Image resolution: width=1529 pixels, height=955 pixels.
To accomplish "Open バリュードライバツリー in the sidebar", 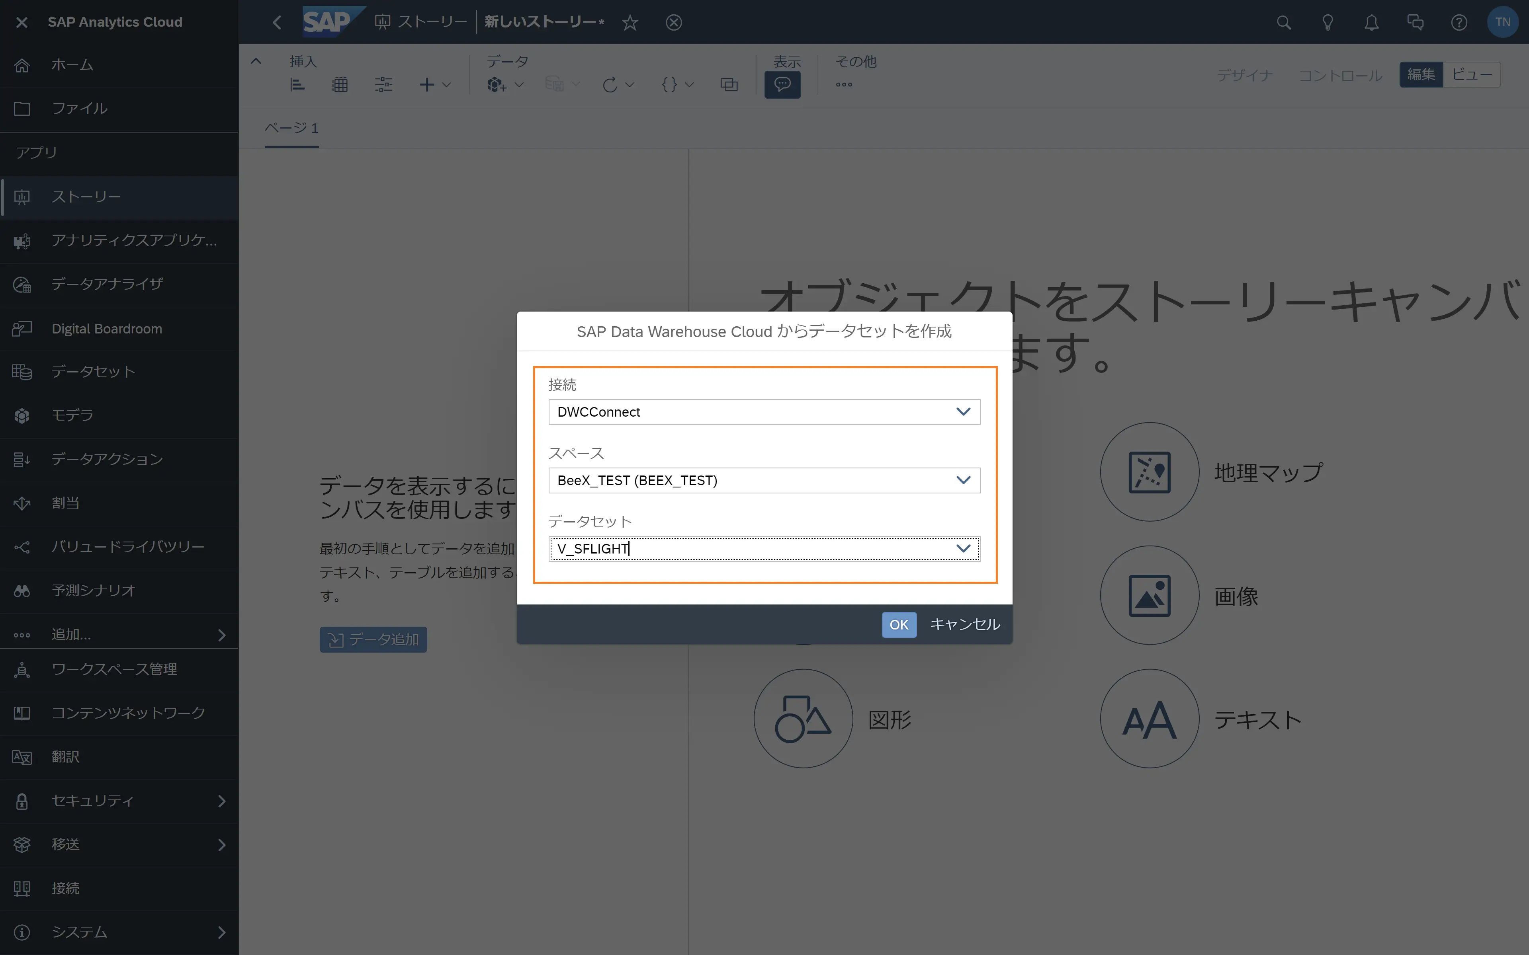I will (119, 547).
